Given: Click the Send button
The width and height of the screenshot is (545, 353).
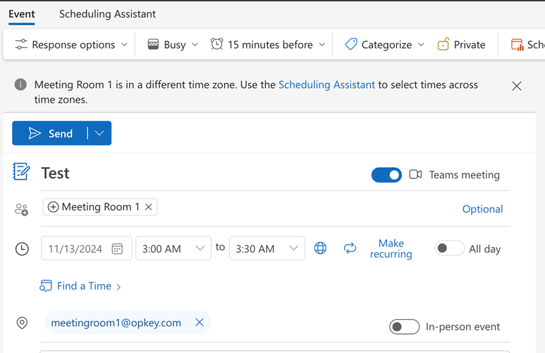Looking at the screenshot, I should tap(50, 133).
